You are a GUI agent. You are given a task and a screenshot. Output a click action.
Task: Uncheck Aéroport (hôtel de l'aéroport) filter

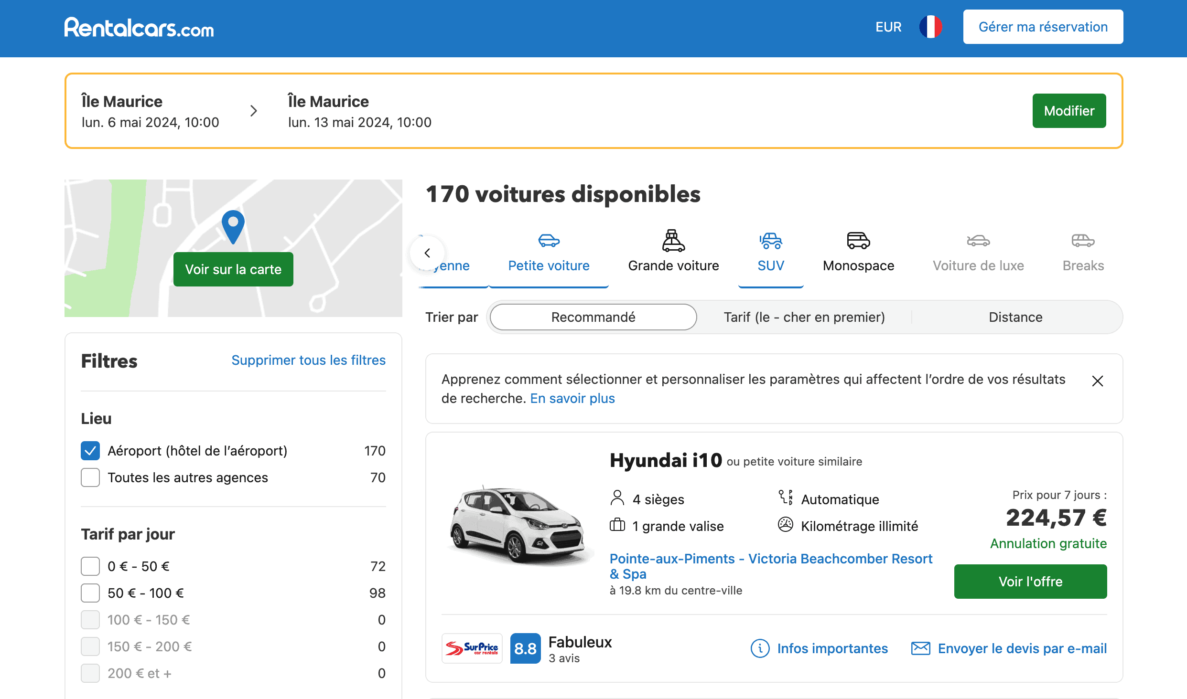(90, 451)
